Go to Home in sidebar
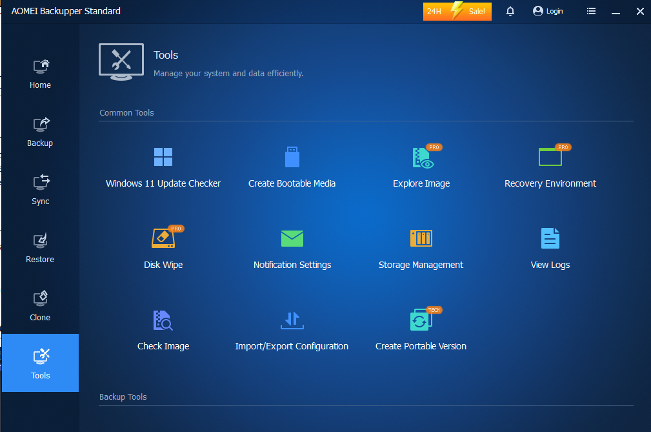 40,74
